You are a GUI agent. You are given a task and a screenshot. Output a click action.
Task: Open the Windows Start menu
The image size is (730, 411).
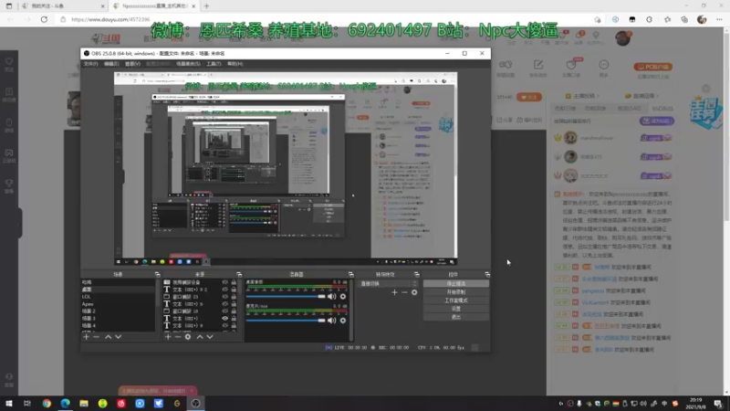[x=9, y=403]
